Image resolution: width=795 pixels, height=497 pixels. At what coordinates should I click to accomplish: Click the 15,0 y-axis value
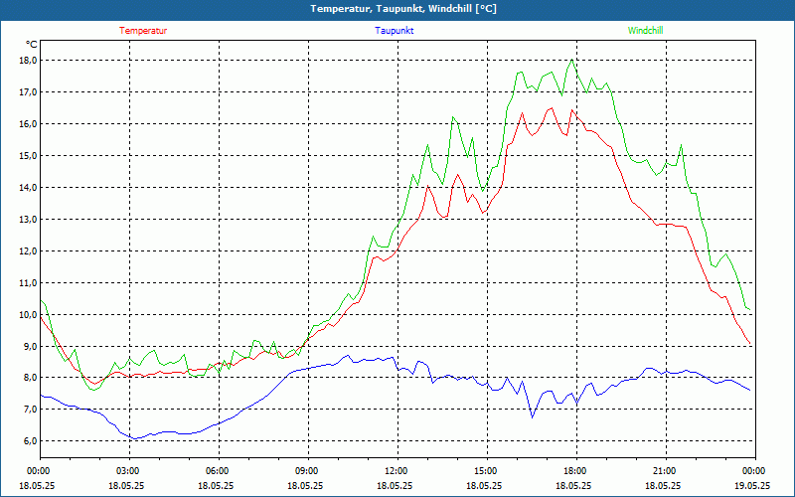click(28, 156)
